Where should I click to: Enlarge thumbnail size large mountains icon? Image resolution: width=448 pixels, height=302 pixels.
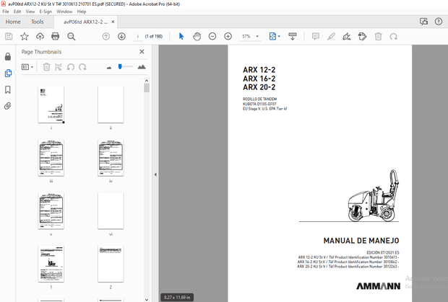[x=142, y=67]
